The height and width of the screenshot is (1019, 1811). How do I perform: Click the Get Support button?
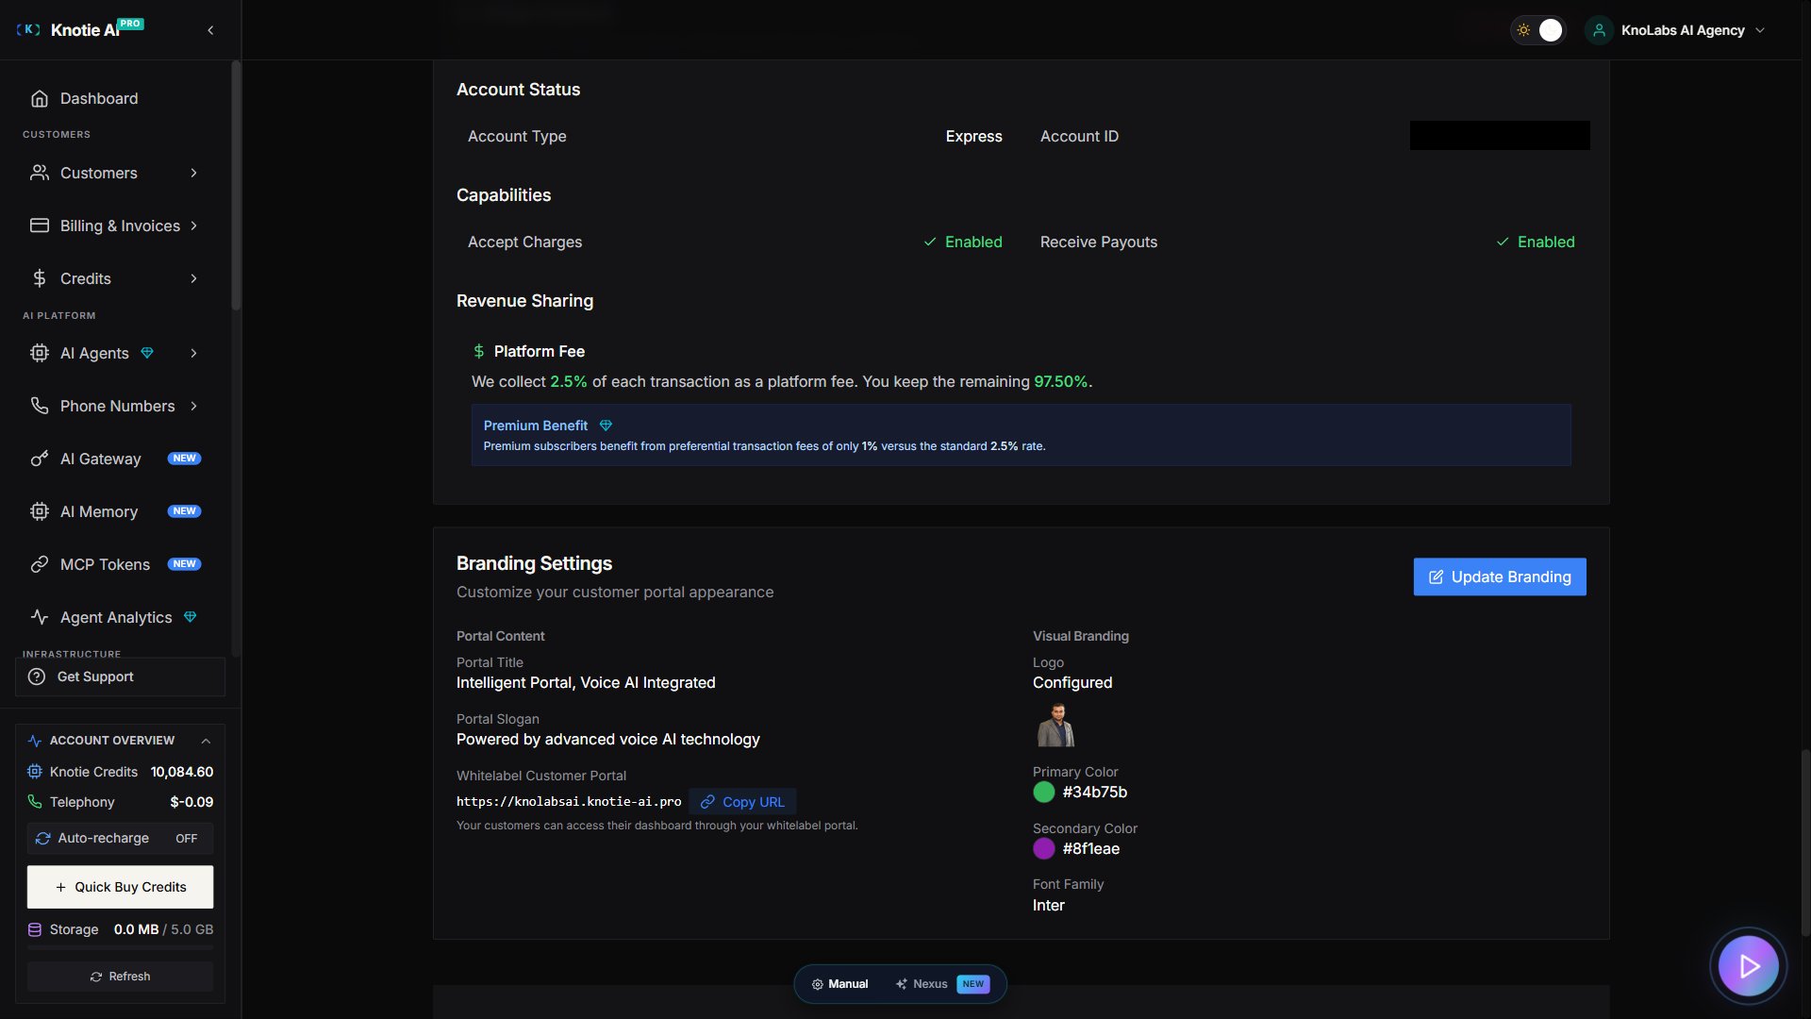(120, 677)
